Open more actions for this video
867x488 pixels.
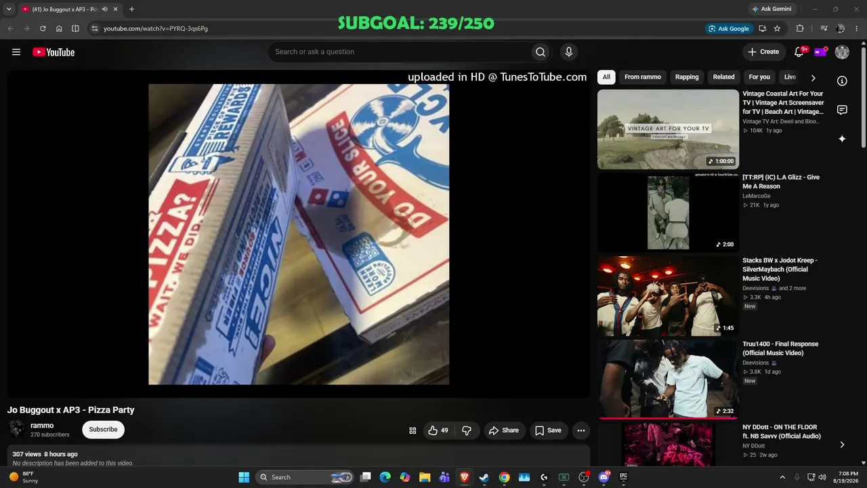[x=580, y=430]
